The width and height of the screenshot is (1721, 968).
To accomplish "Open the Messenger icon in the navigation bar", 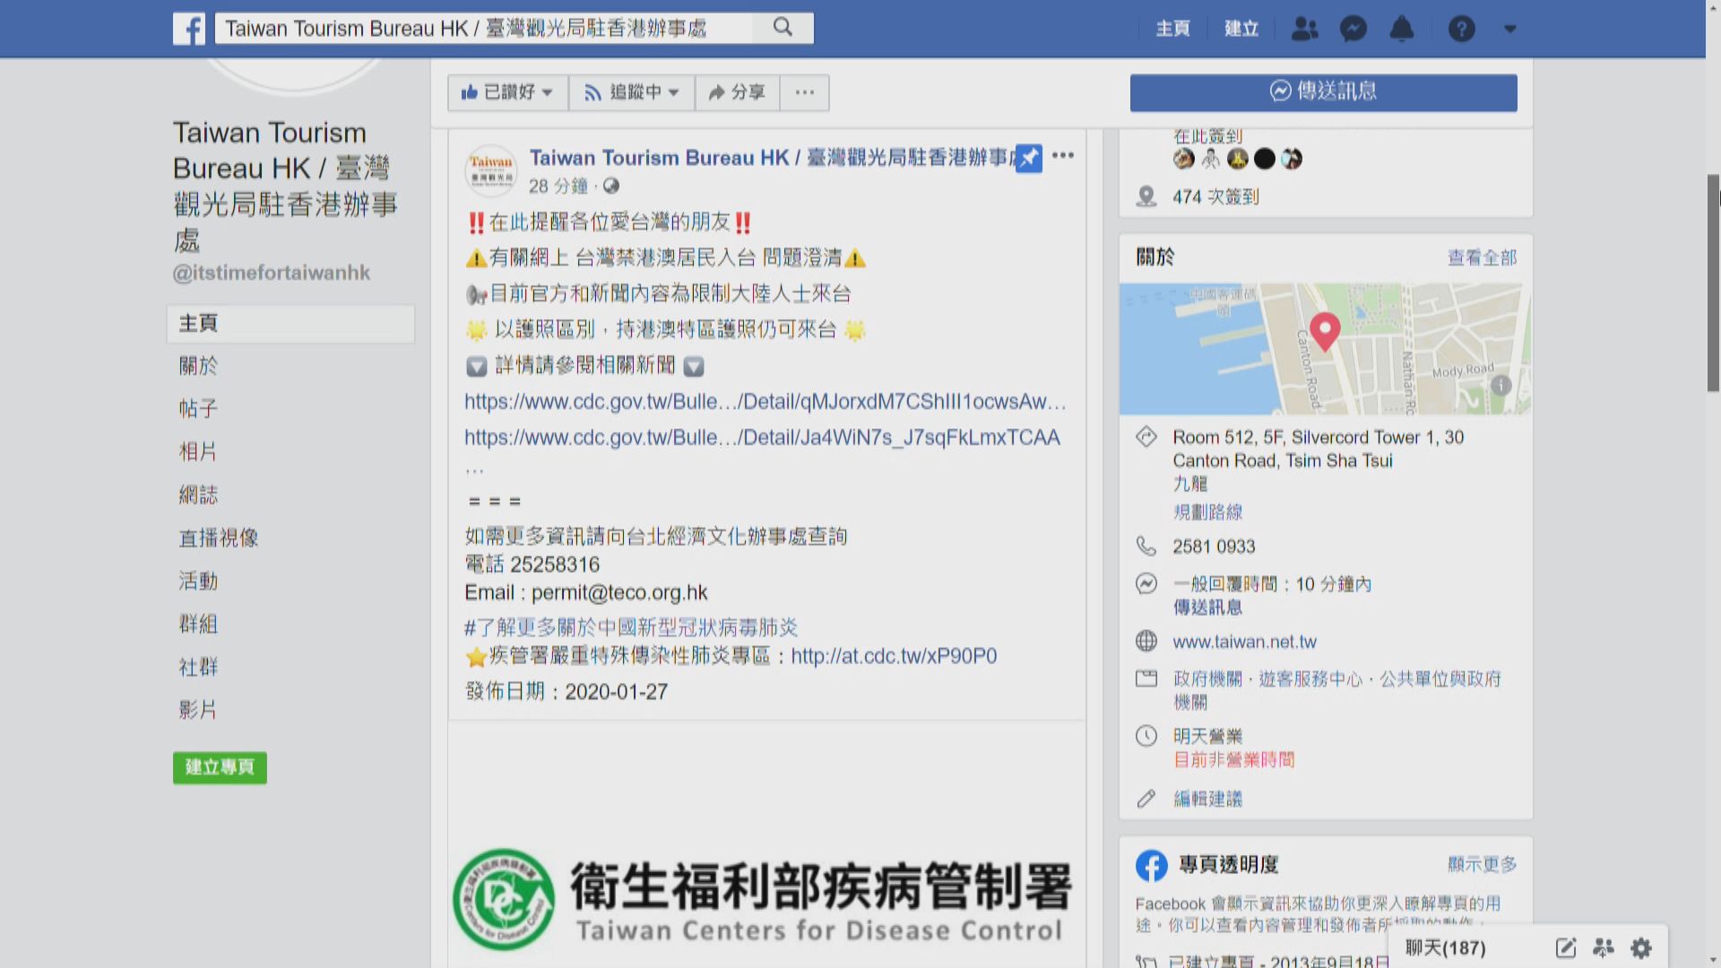I will point(1353,28).
